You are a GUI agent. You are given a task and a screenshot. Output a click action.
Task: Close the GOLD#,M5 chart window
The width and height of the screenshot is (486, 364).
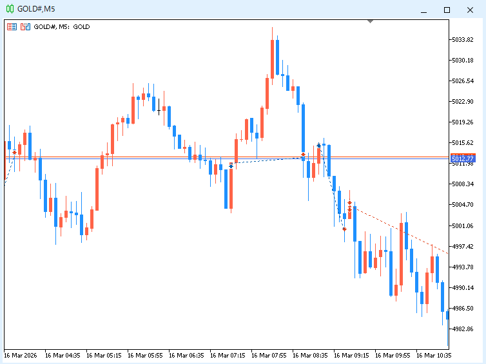click(470, 10)
